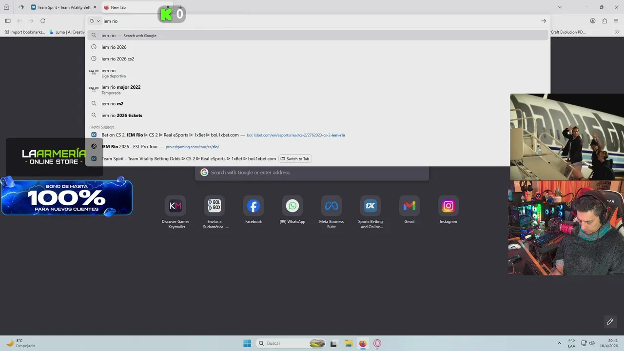The height and width of the screenshot is (351, 624).
Task: Reload the current page
Action: pyautogui.click(x=43, y=21)
